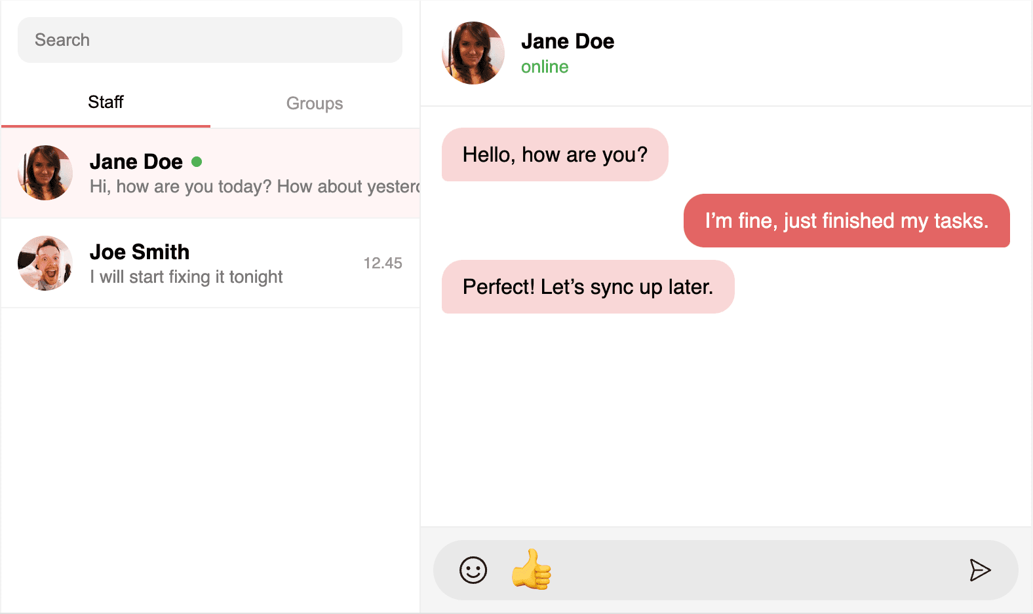Click the 12.45 timestamp on Joe Smith
The width and height of the screenshot is (1033, 614).
[383, 263]
